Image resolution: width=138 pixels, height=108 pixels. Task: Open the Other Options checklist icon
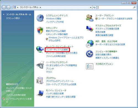89,66
